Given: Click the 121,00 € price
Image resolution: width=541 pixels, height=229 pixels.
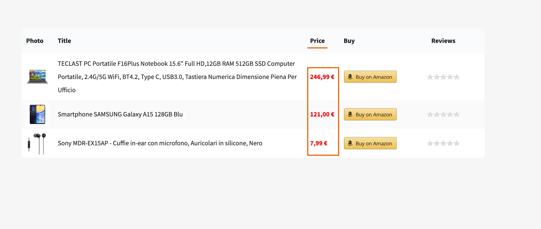Looking at the screenshot, I should [x=322, y=114].
